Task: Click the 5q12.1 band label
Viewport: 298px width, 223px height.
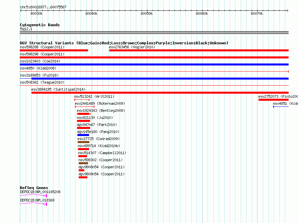Action: [26, 29]
